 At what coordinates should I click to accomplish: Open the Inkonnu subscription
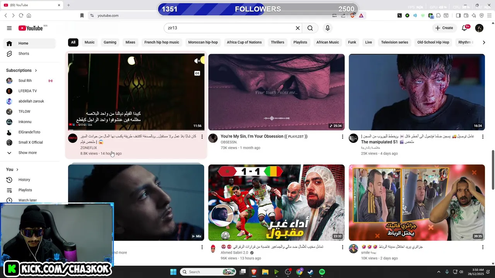[29, 122]
